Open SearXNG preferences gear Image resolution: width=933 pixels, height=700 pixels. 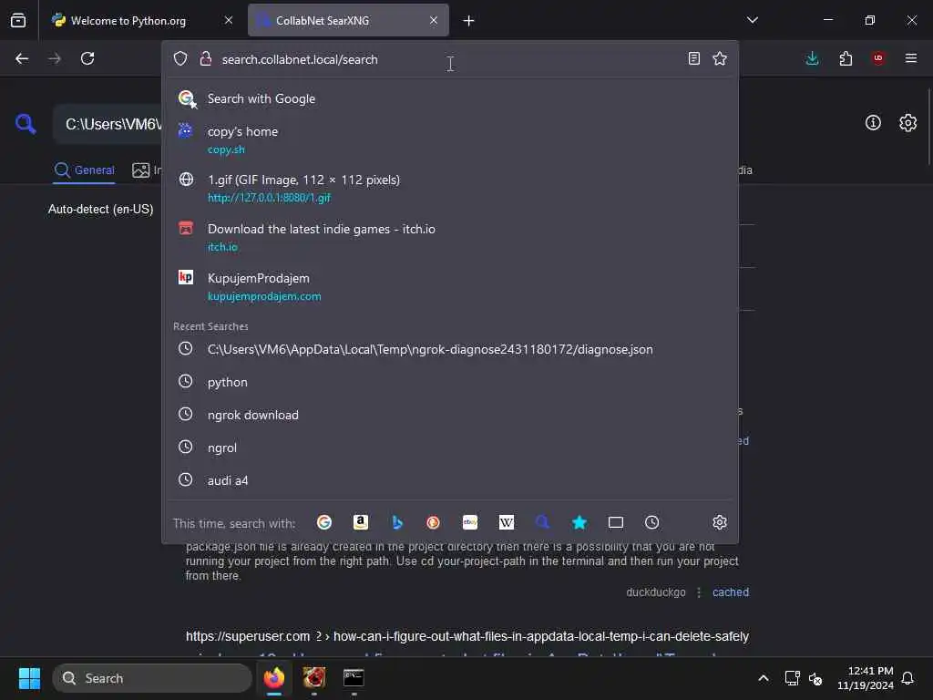pos(908,123)
